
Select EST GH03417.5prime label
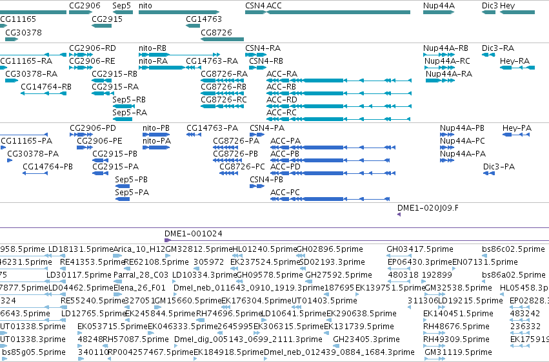pos(420,249)
